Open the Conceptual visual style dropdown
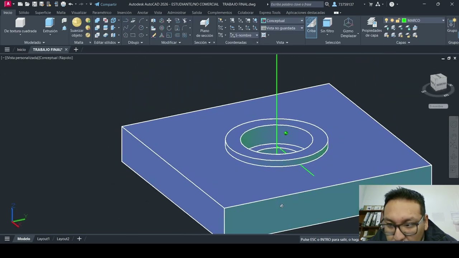The width and height of the screenshot is (459, 258). coord(301,21)
